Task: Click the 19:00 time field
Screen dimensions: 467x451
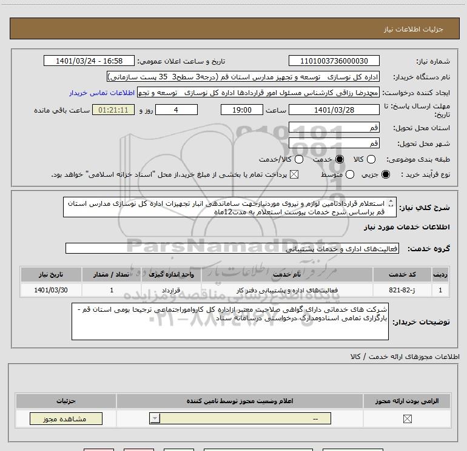Action: [x=242, y=110]
